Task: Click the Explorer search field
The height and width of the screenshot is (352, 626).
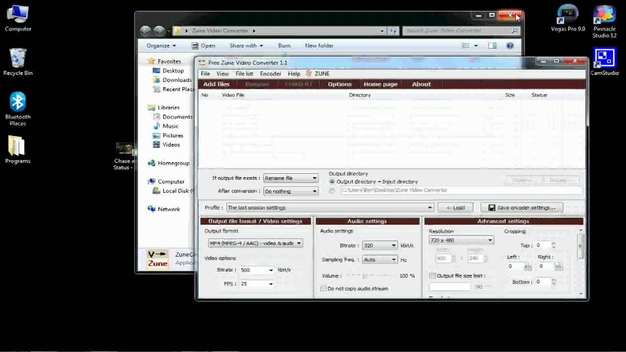Action: [x=461, y=31]
